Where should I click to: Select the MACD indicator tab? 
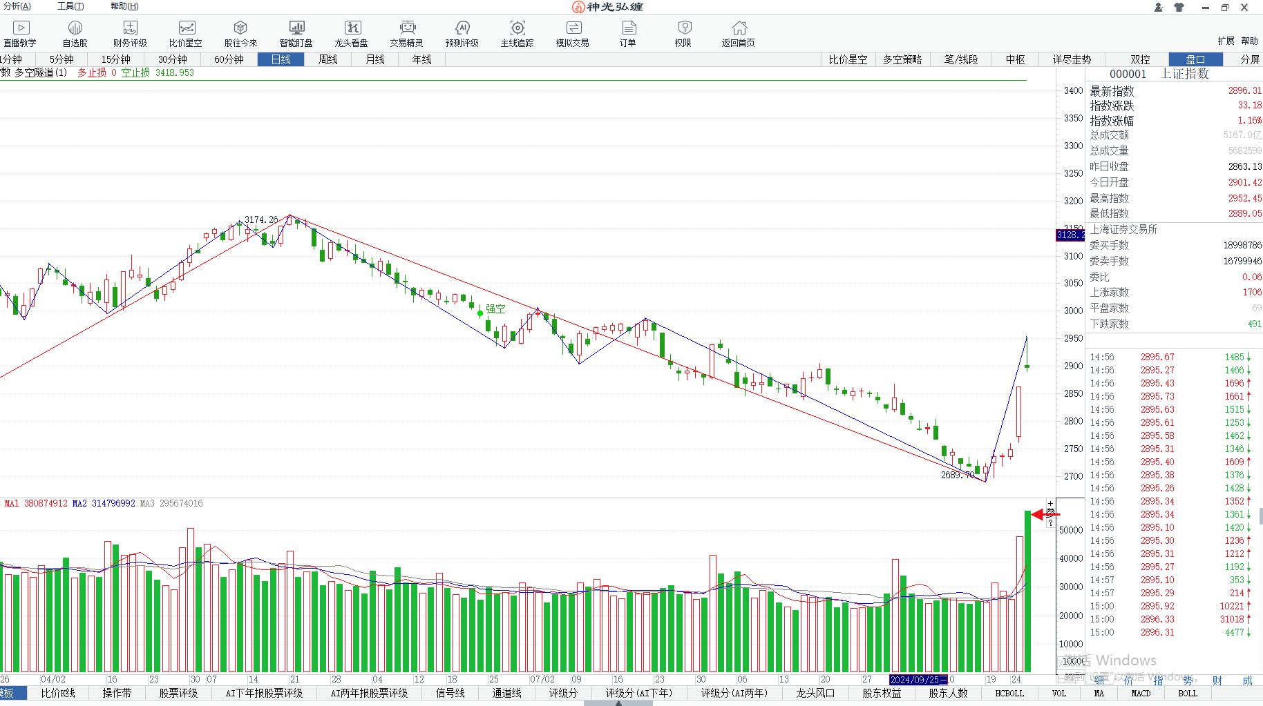(1141, 693)
